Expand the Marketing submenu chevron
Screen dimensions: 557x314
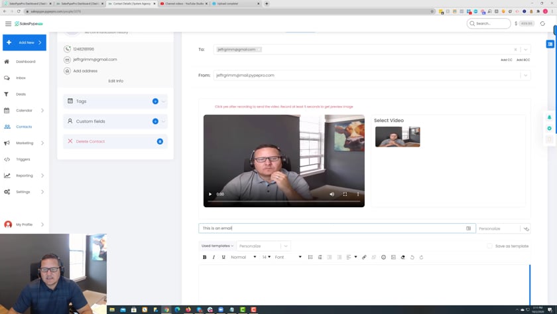(42, 143)
